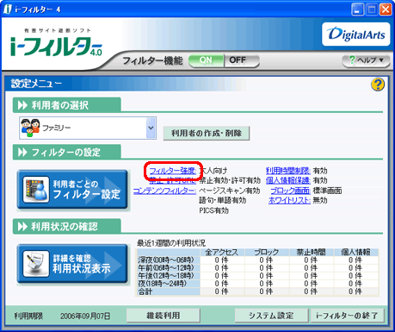Close the i-フィルター window
The height and width of the screenshot is (332, 395).
(x=386, y=9)
